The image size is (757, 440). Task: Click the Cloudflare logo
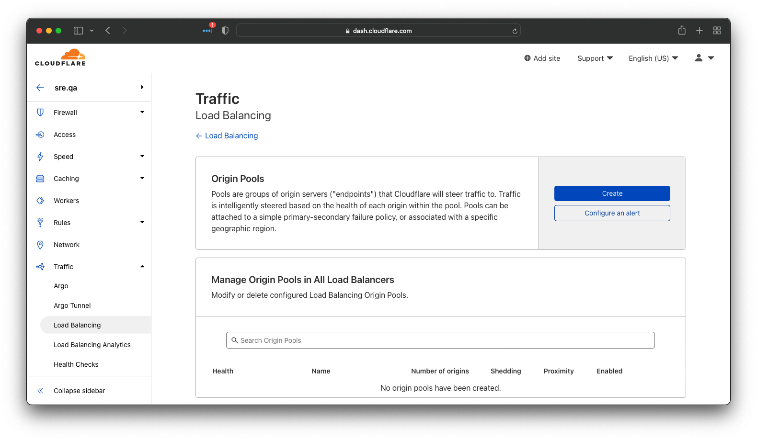click(x=60, y=57)
